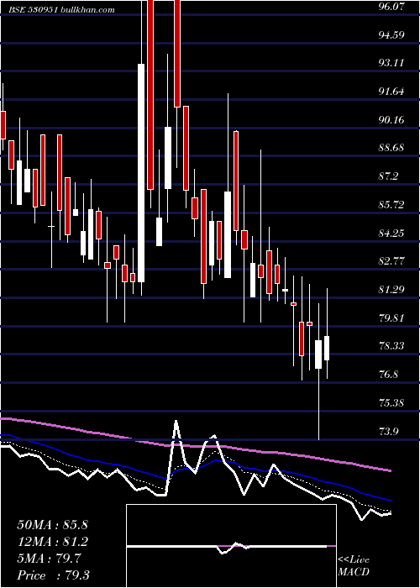Image resolution: width=420 pixels, height=588 pixels.
Task: Click the 84.25 price axis label
Action: point(391,234)
